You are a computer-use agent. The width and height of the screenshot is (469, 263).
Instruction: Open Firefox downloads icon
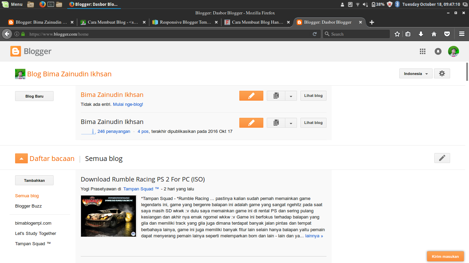[x=421, y=34]
